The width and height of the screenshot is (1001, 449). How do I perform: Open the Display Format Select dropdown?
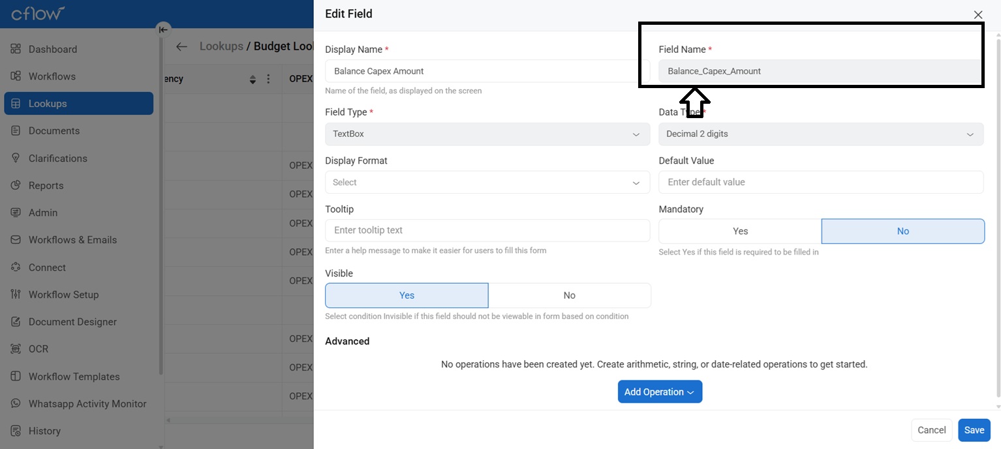click(487, 183)
